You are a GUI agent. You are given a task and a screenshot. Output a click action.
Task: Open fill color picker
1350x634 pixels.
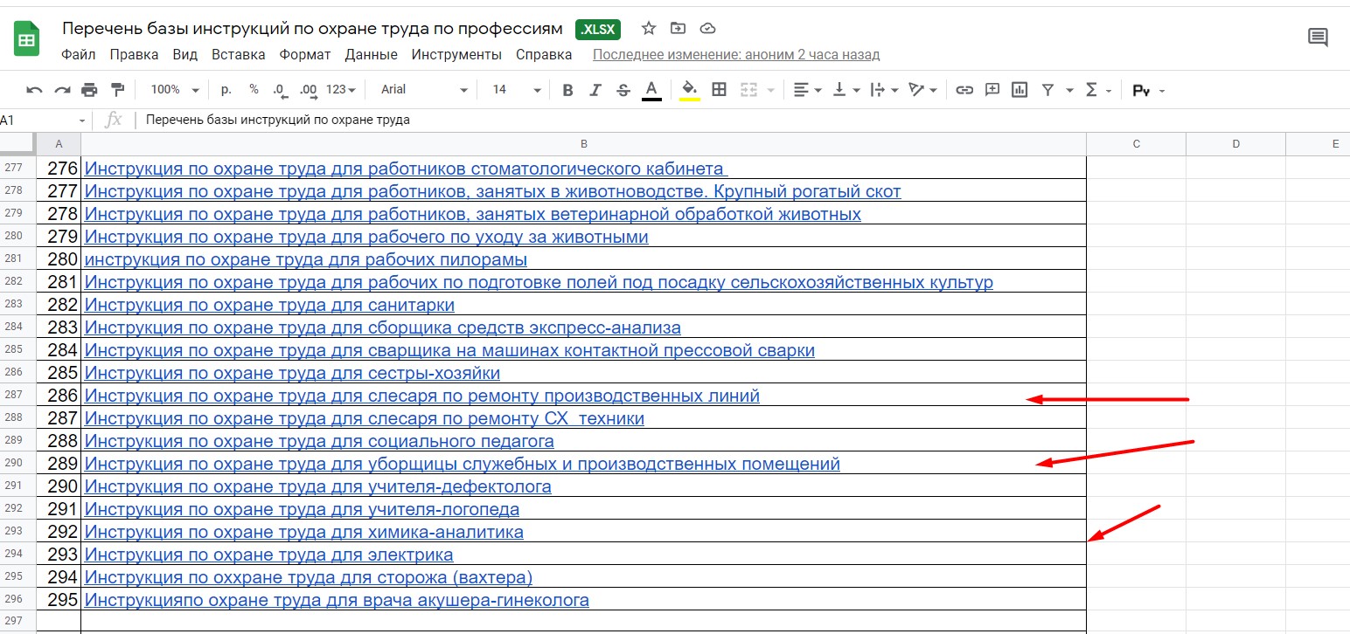pyautogui.click(x=690, y=90)
